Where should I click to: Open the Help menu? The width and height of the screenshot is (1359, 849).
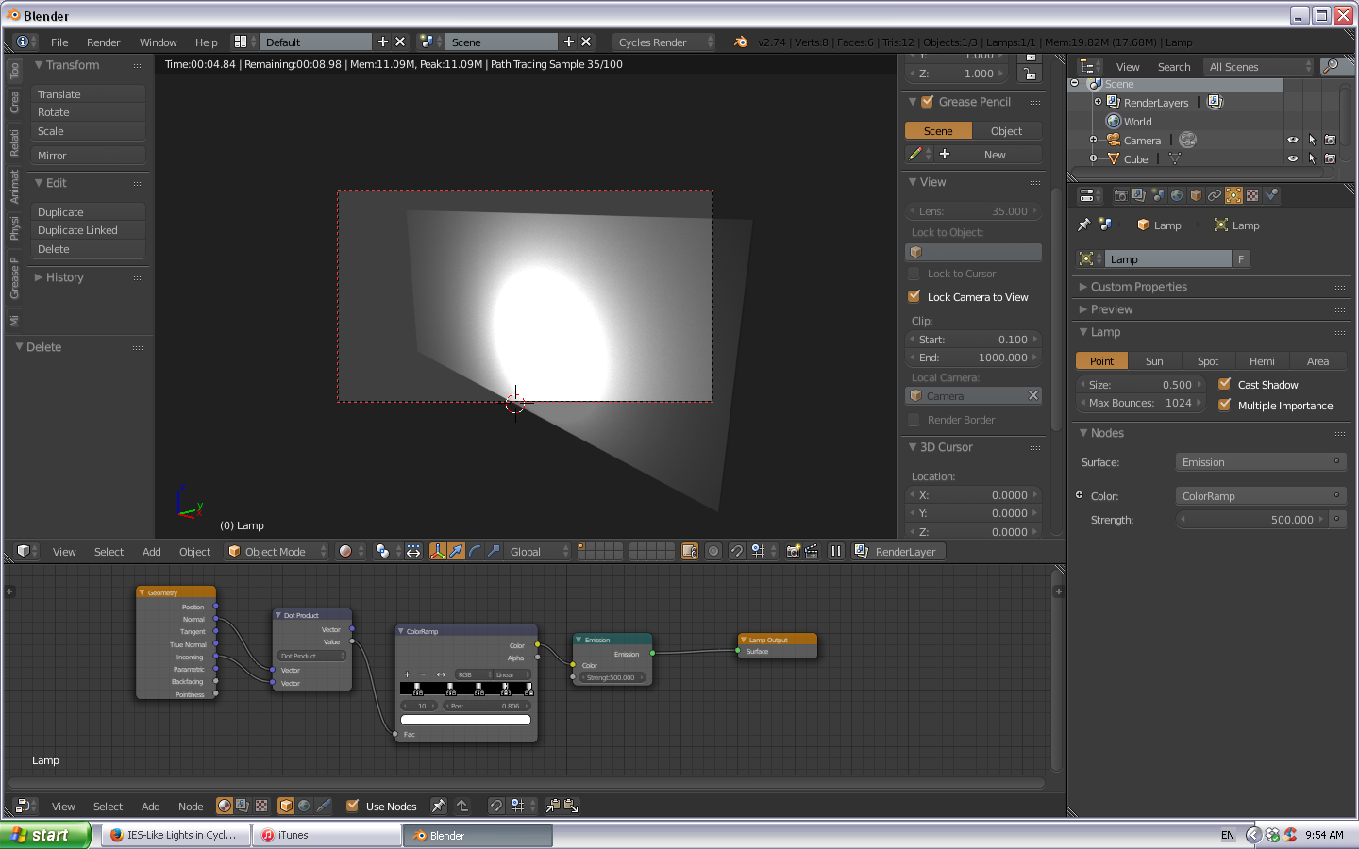point(207,42)
